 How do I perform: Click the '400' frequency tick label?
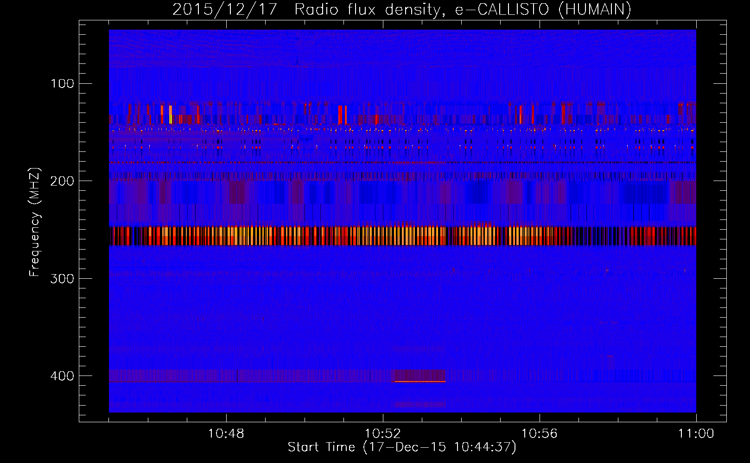(x=62, y=376)
